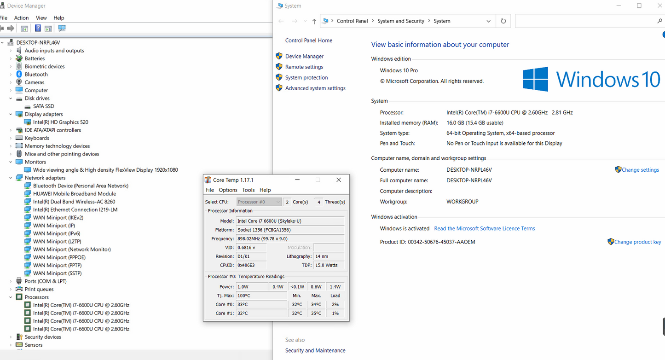665x360 pixels.
Task: Select the HUAWEI Mobile Broadband Module entry
Action: point(75,194)
